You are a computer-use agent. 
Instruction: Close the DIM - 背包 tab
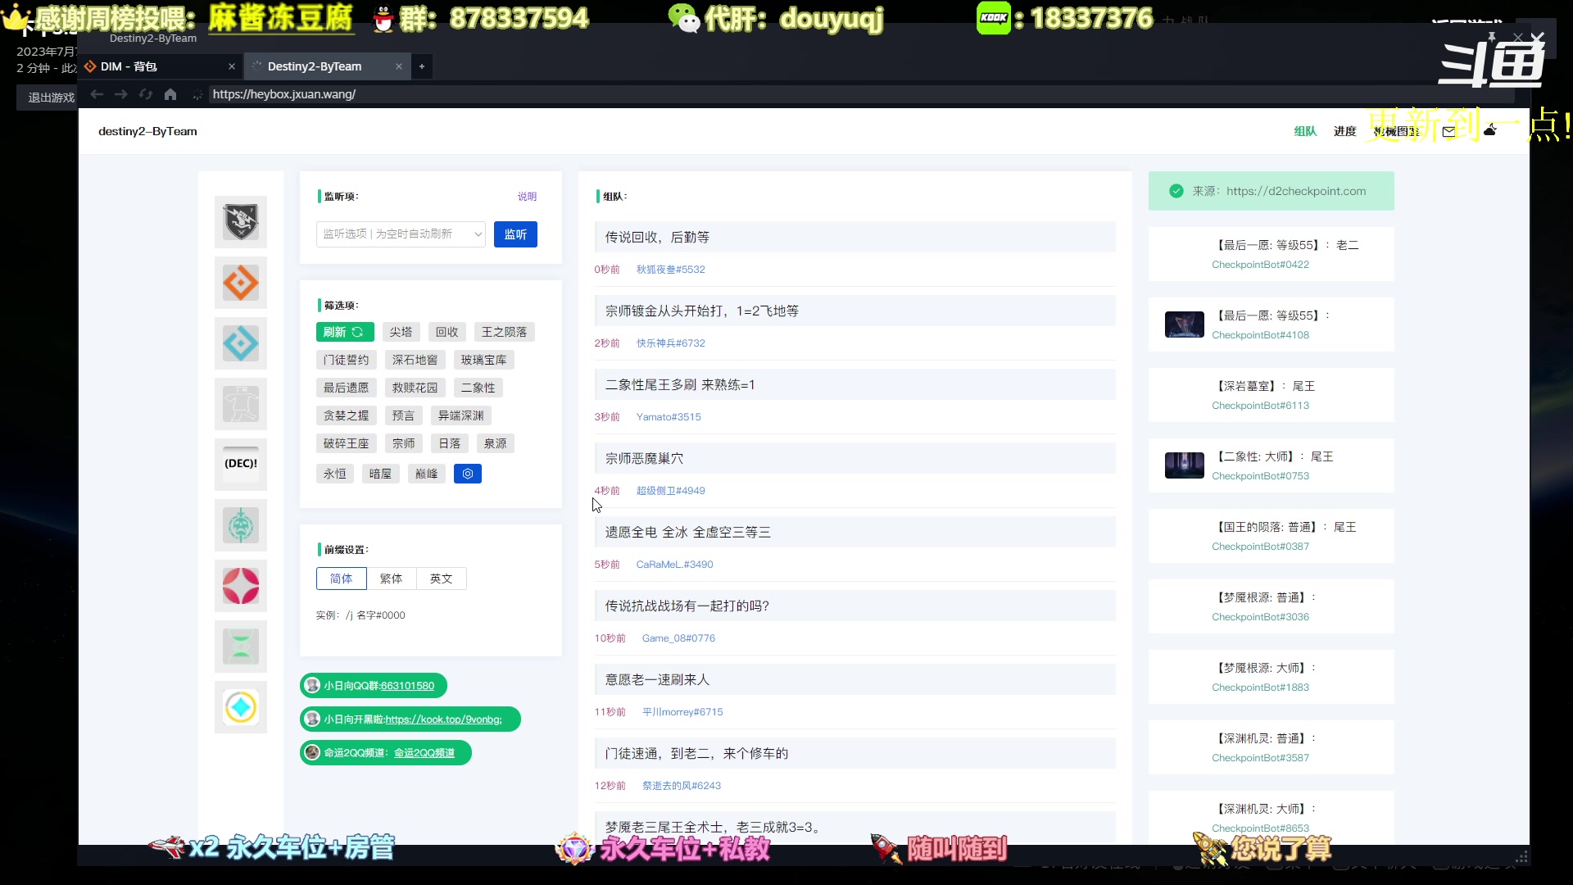[x=232, y=66]
